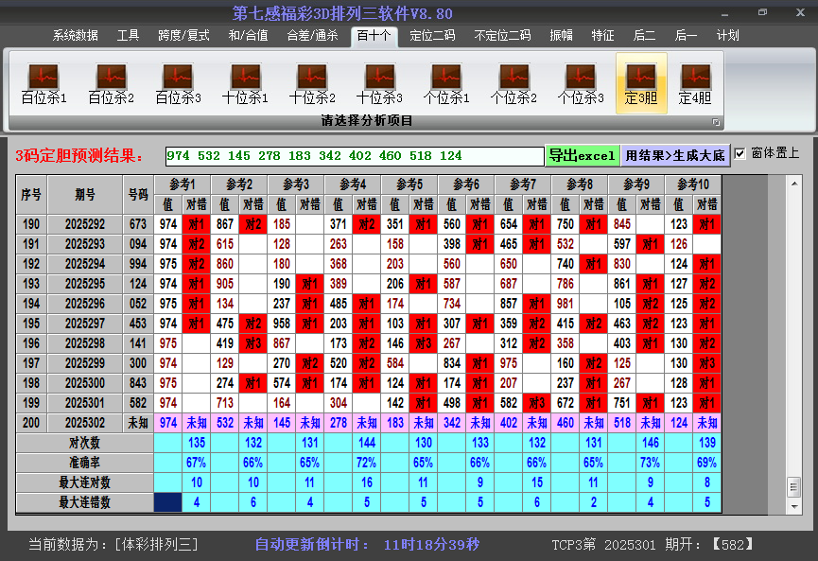Click the 百位杀3 ribbon icon
The image size is (818, 561).
pyautogui.click(x=178, y=83)
